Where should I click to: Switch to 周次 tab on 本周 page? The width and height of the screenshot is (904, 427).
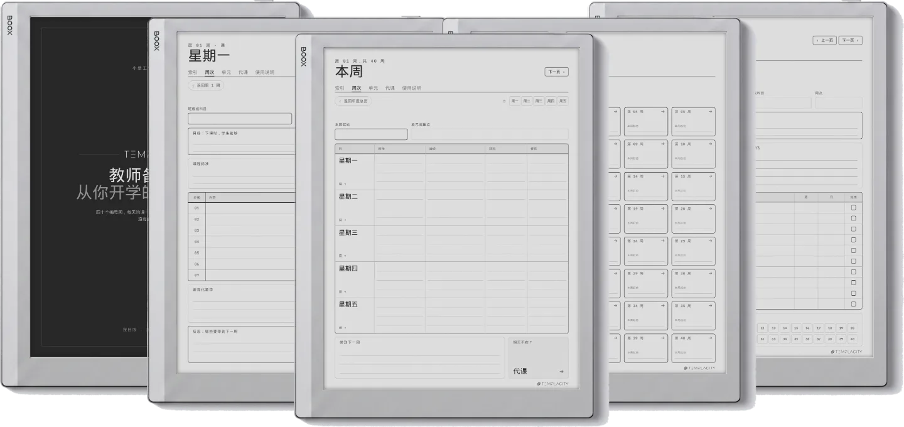pyautogui.click(x=357, y=88)
